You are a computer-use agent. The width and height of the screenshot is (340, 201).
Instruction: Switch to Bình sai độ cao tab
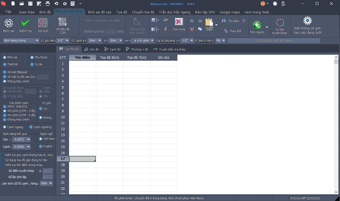99,12
